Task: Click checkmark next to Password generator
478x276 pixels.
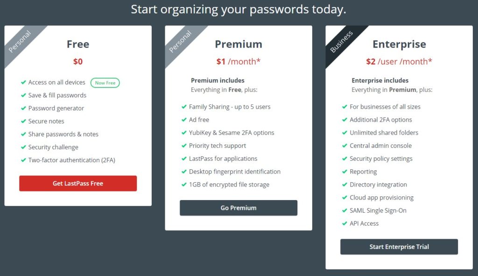Action: [x=23, y=108]
